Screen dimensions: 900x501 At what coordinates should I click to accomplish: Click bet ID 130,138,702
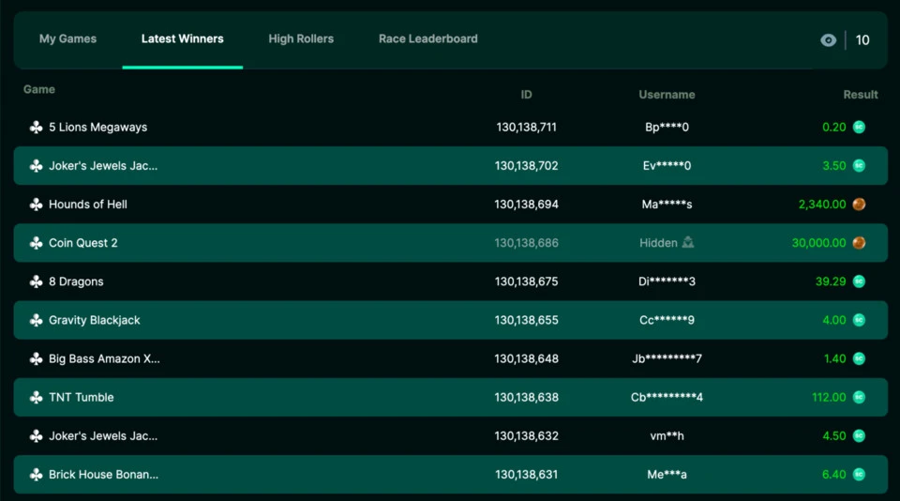pos(526,166)
